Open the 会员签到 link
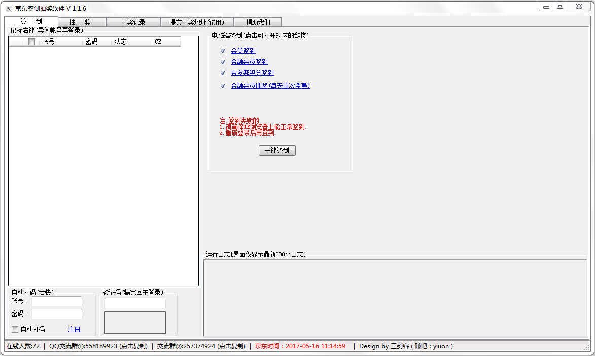This screenshot has width=595, height=356. [x=244, y=51]
